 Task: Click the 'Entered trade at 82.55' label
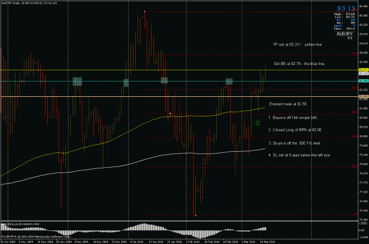[288, 104]
